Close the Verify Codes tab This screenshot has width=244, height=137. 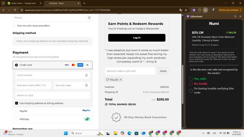pos(41,3)
